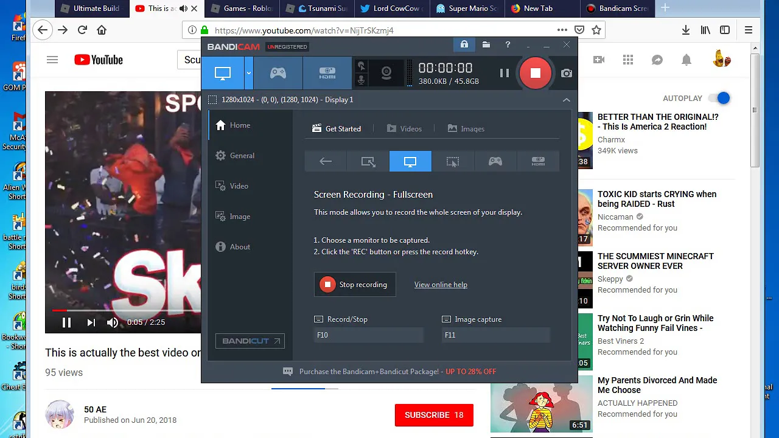Click the Bandicam lock icon
779x438 pixels.
pos(464,44)
